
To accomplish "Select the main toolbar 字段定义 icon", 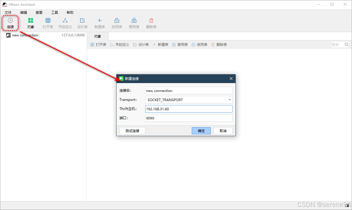I will point(65,20).
